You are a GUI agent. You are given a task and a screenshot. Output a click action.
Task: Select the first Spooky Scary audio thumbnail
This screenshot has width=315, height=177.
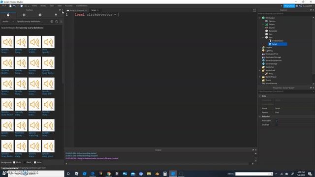pos(7,42)
